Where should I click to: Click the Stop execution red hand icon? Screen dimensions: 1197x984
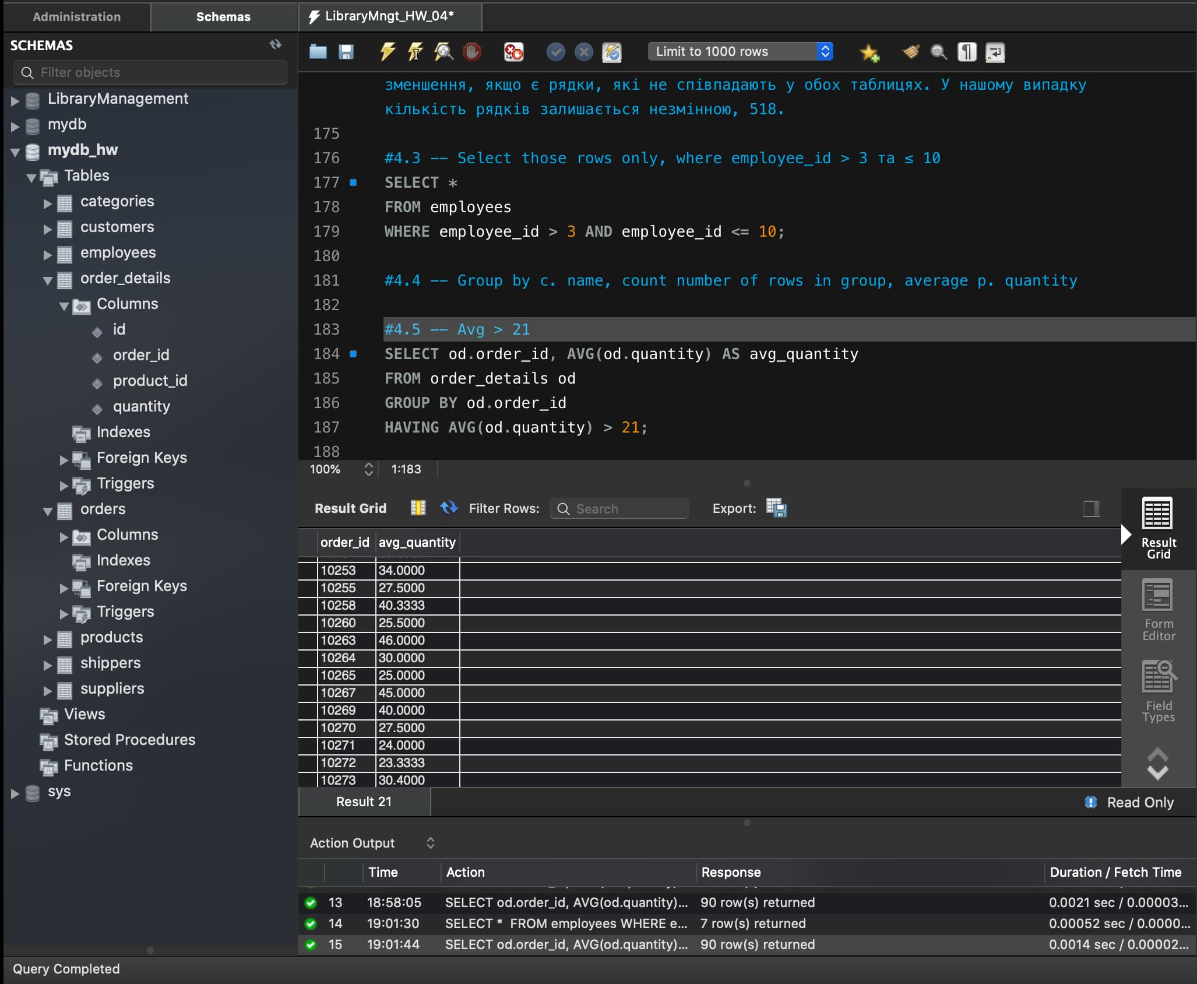[x=472, y=52]
